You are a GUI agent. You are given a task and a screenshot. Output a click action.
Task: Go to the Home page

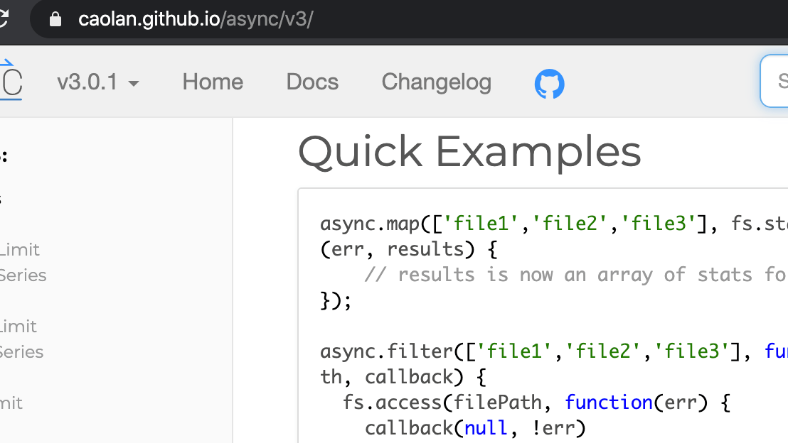[x=213, y=82]
